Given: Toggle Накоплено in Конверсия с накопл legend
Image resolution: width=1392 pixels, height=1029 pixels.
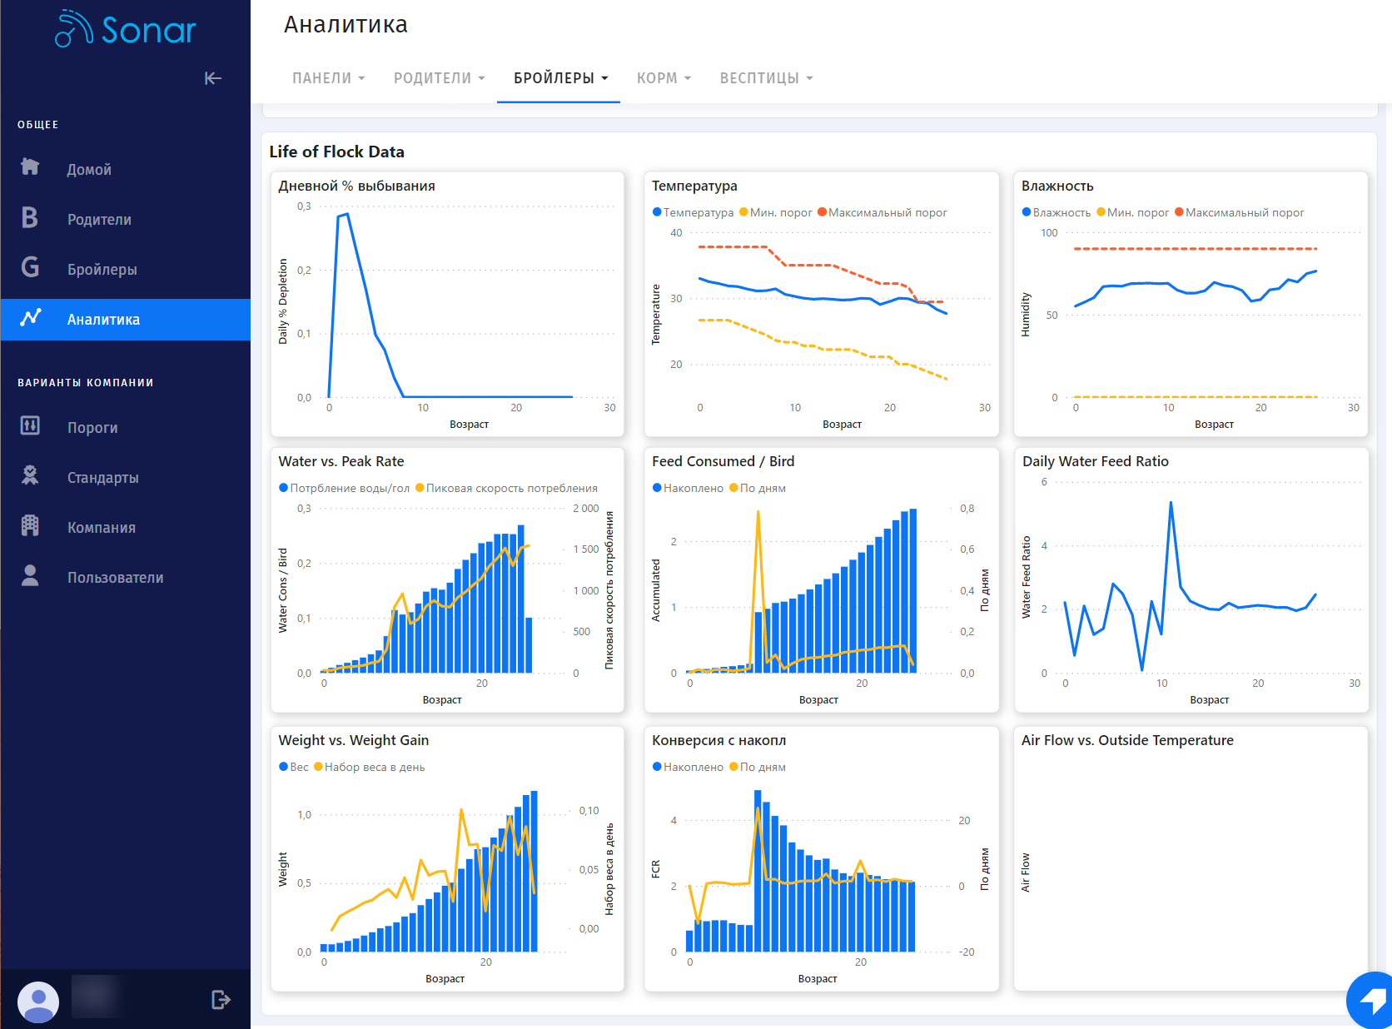Looking at the screenshot, I should coord(688,767).
